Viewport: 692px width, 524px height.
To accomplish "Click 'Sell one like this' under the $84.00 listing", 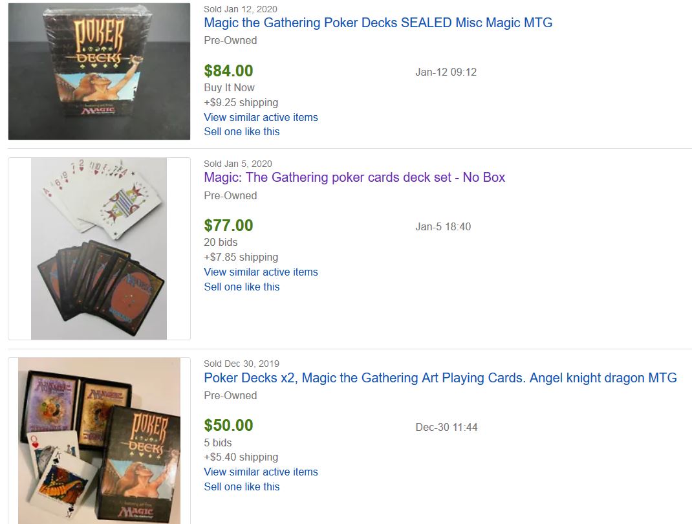I will (x=241, y=131).
